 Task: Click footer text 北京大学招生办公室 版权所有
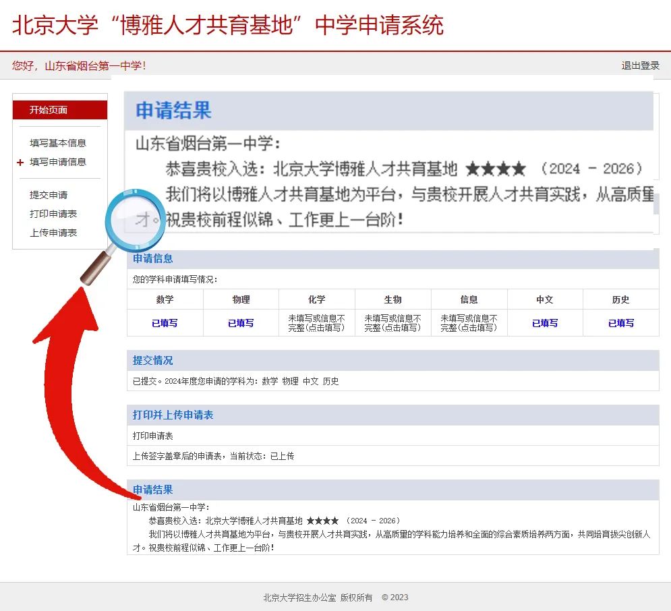pos(318,598)
